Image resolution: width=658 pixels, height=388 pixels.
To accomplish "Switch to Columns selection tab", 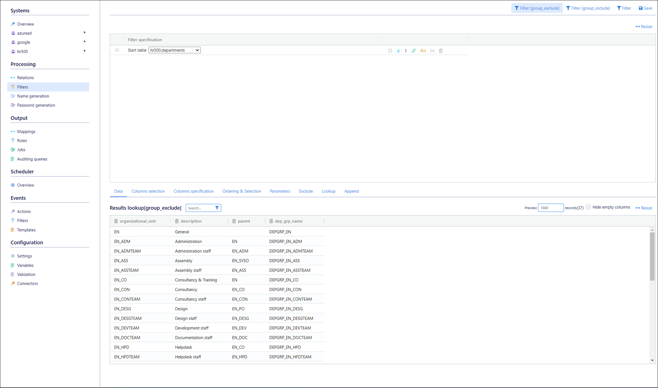I will (148, 191).
